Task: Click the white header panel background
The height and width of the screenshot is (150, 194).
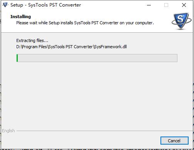Action: pyautogui.click(x=97, y=28)
